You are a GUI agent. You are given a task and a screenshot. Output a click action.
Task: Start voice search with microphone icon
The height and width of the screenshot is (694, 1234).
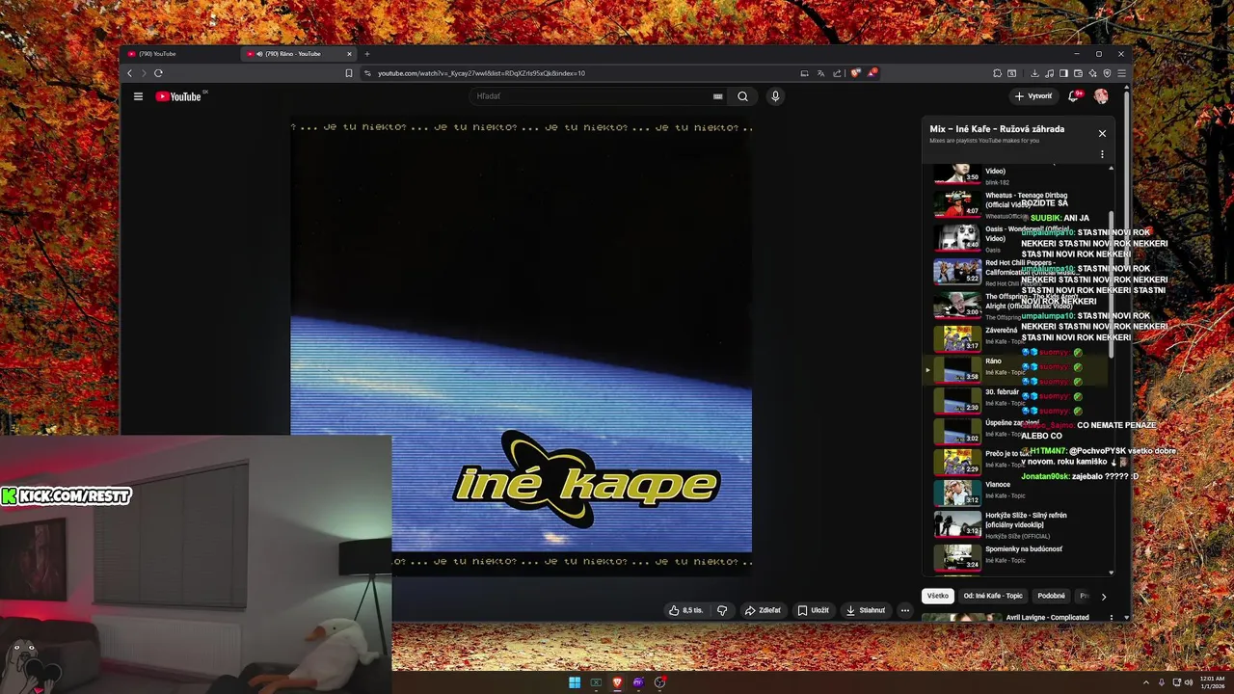[x=775, y=96]
